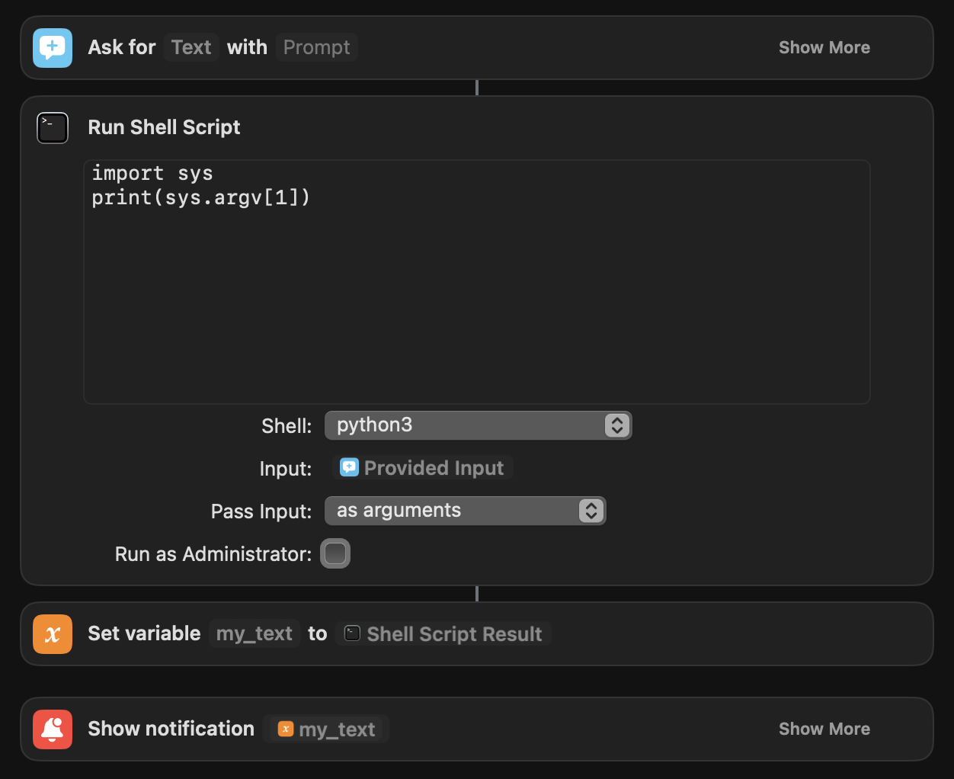The width and height of the screenshot is (954, 779).
Task: Click the 'Ask for' action title
Action: 122,47
